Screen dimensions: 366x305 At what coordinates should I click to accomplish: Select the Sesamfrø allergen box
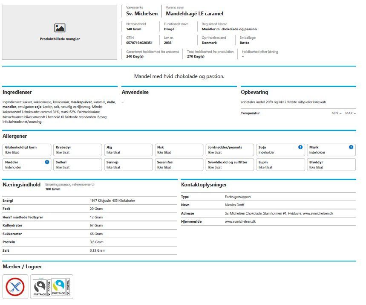pyautogui.click(x=179, y=165)
